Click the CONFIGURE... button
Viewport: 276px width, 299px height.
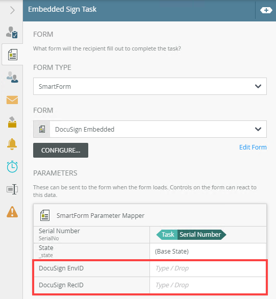pos(61,150)
